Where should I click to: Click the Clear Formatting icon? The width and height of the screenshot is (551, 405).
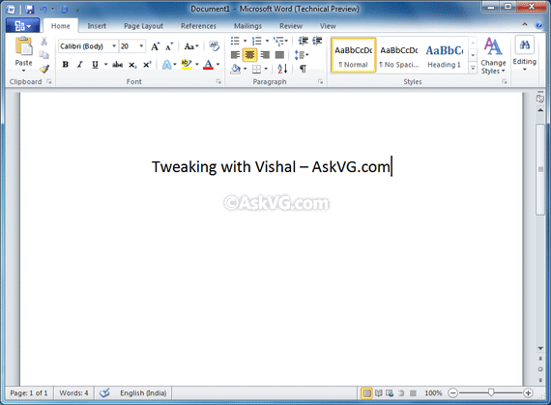[214, 46]
